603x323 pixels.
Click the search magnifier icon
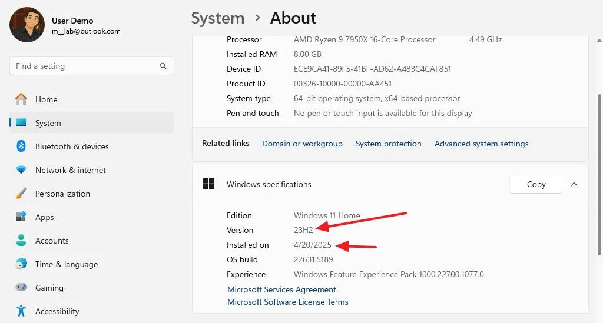tap(163, 66)
